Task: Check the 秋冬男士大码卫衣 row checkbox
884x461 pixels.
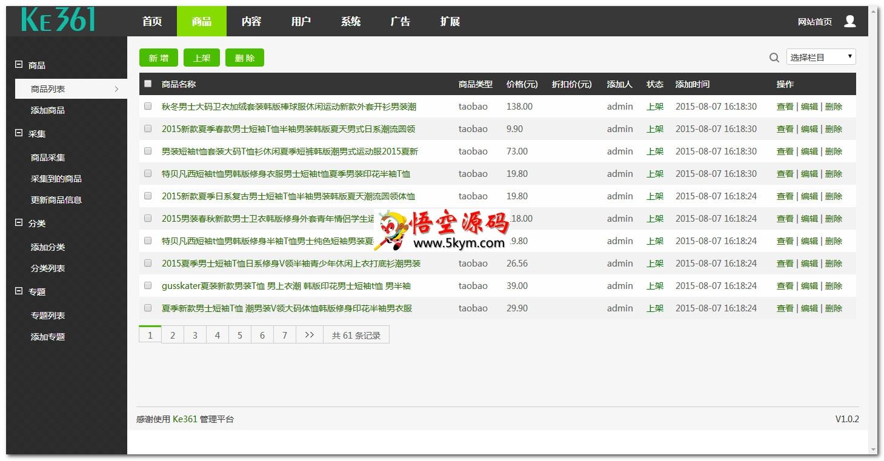Action: [148, 106]
